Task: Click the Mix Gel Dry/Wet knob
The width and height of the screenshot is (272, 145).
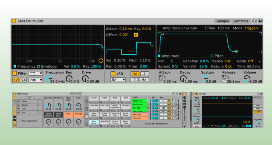Action: (258, 123)
